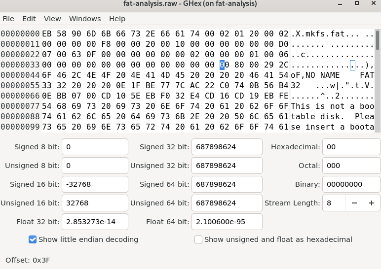
Task: Click the hex view vertical scrollbar
Action: tap(378, 81)
